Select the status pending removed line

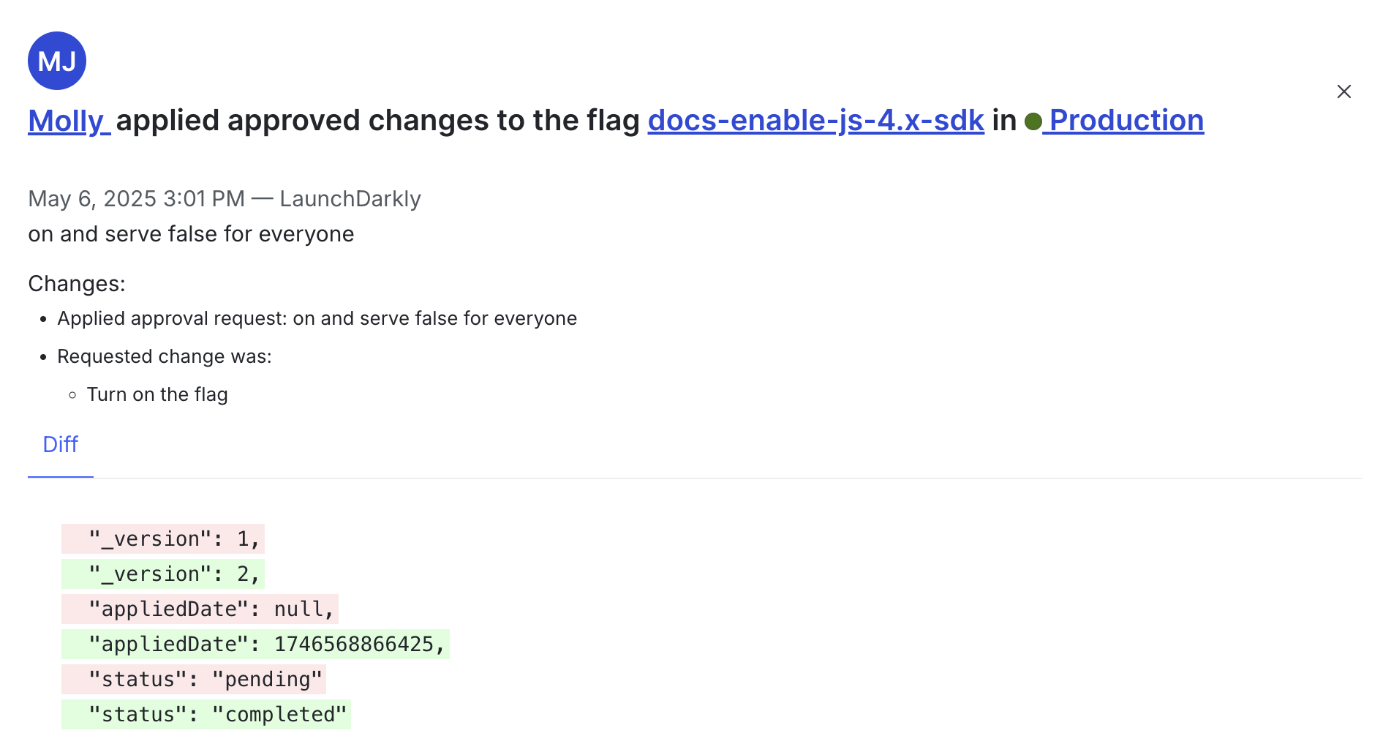click(x=192, y=679)
